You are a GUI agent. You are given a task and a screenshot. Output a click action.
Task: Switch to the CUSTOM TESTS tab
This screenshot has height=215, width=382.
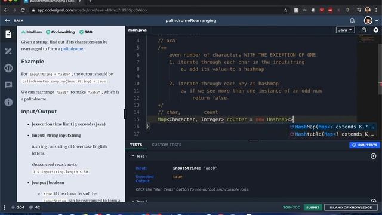point(167,145)
